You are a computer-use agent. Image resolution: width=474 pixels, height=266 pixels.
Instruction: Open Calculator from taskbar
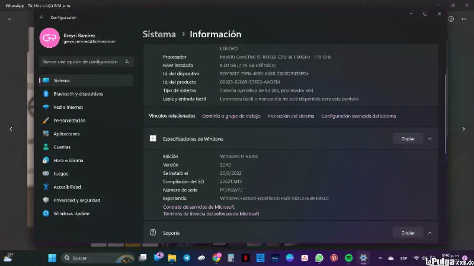pyautogui.click(x=231, y=258)
